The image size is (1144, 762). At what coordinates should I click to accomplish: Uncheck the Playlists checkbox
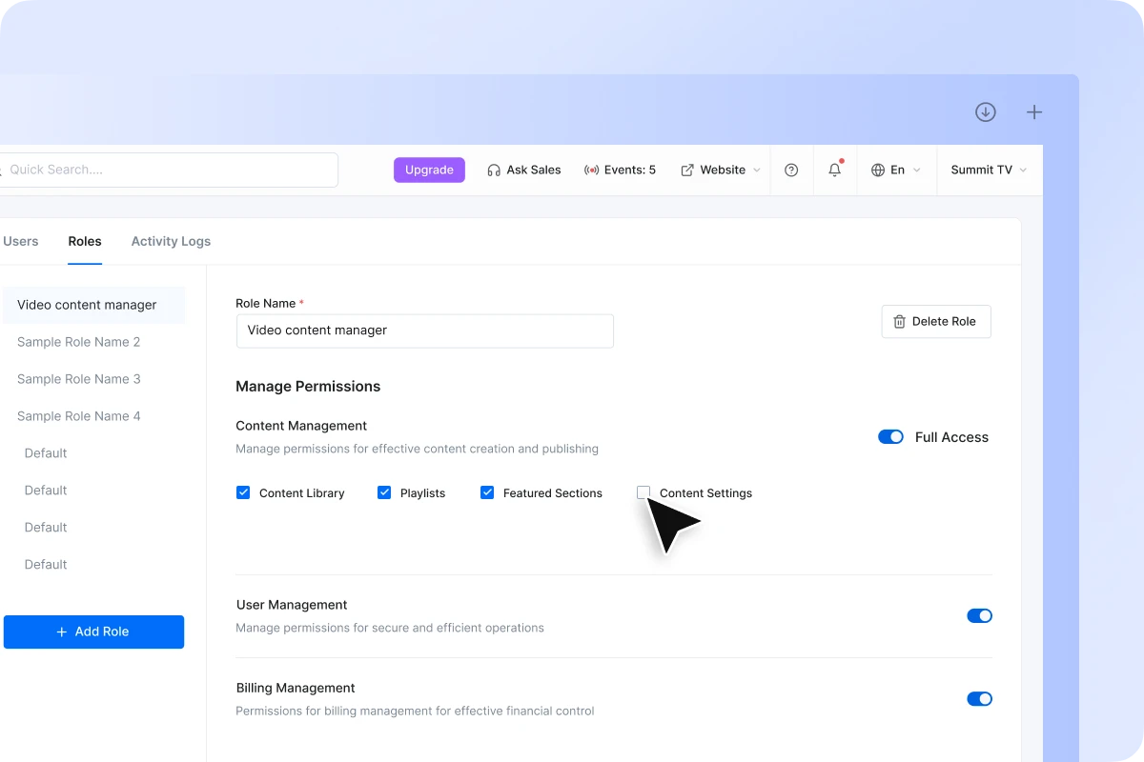(384, 492)
